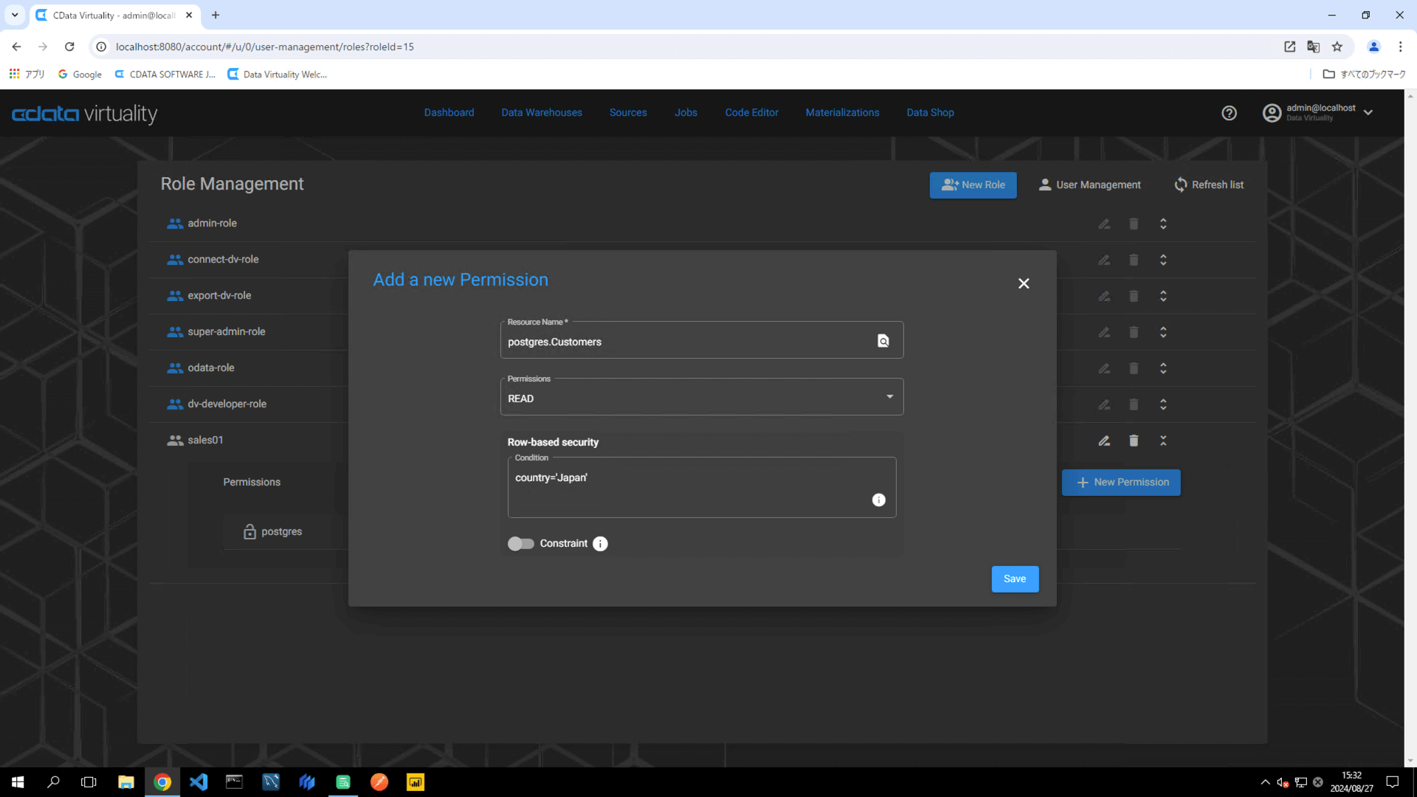Save the new permission
The height and width of the screenshot is (797, 1417).
[1014, 579]
